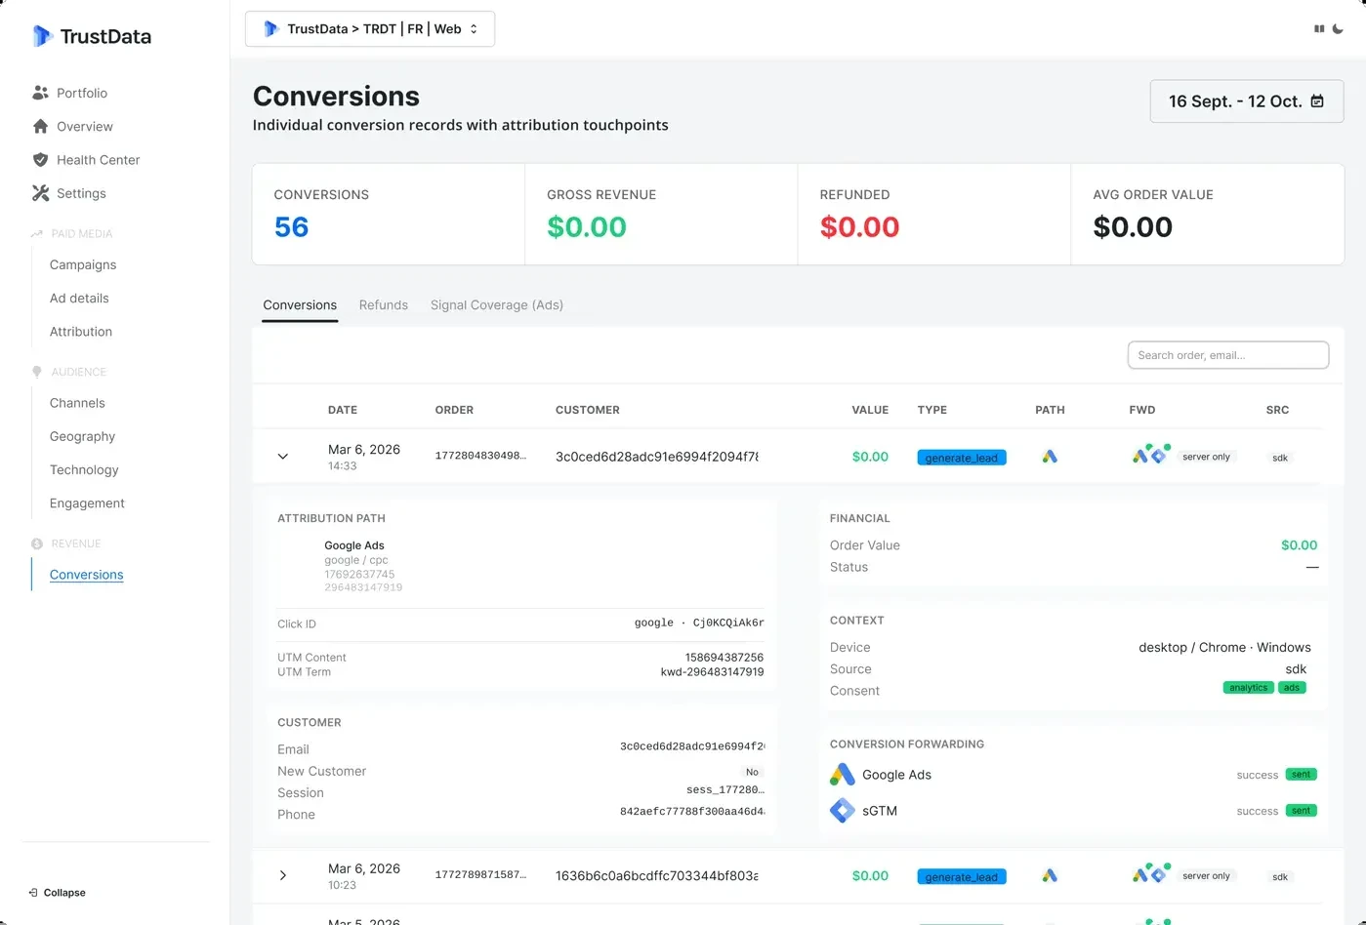Open the Signal Coverage (Ads) tab
The width and height of the screenshot is (1366, 925).
tap(496, 304)
